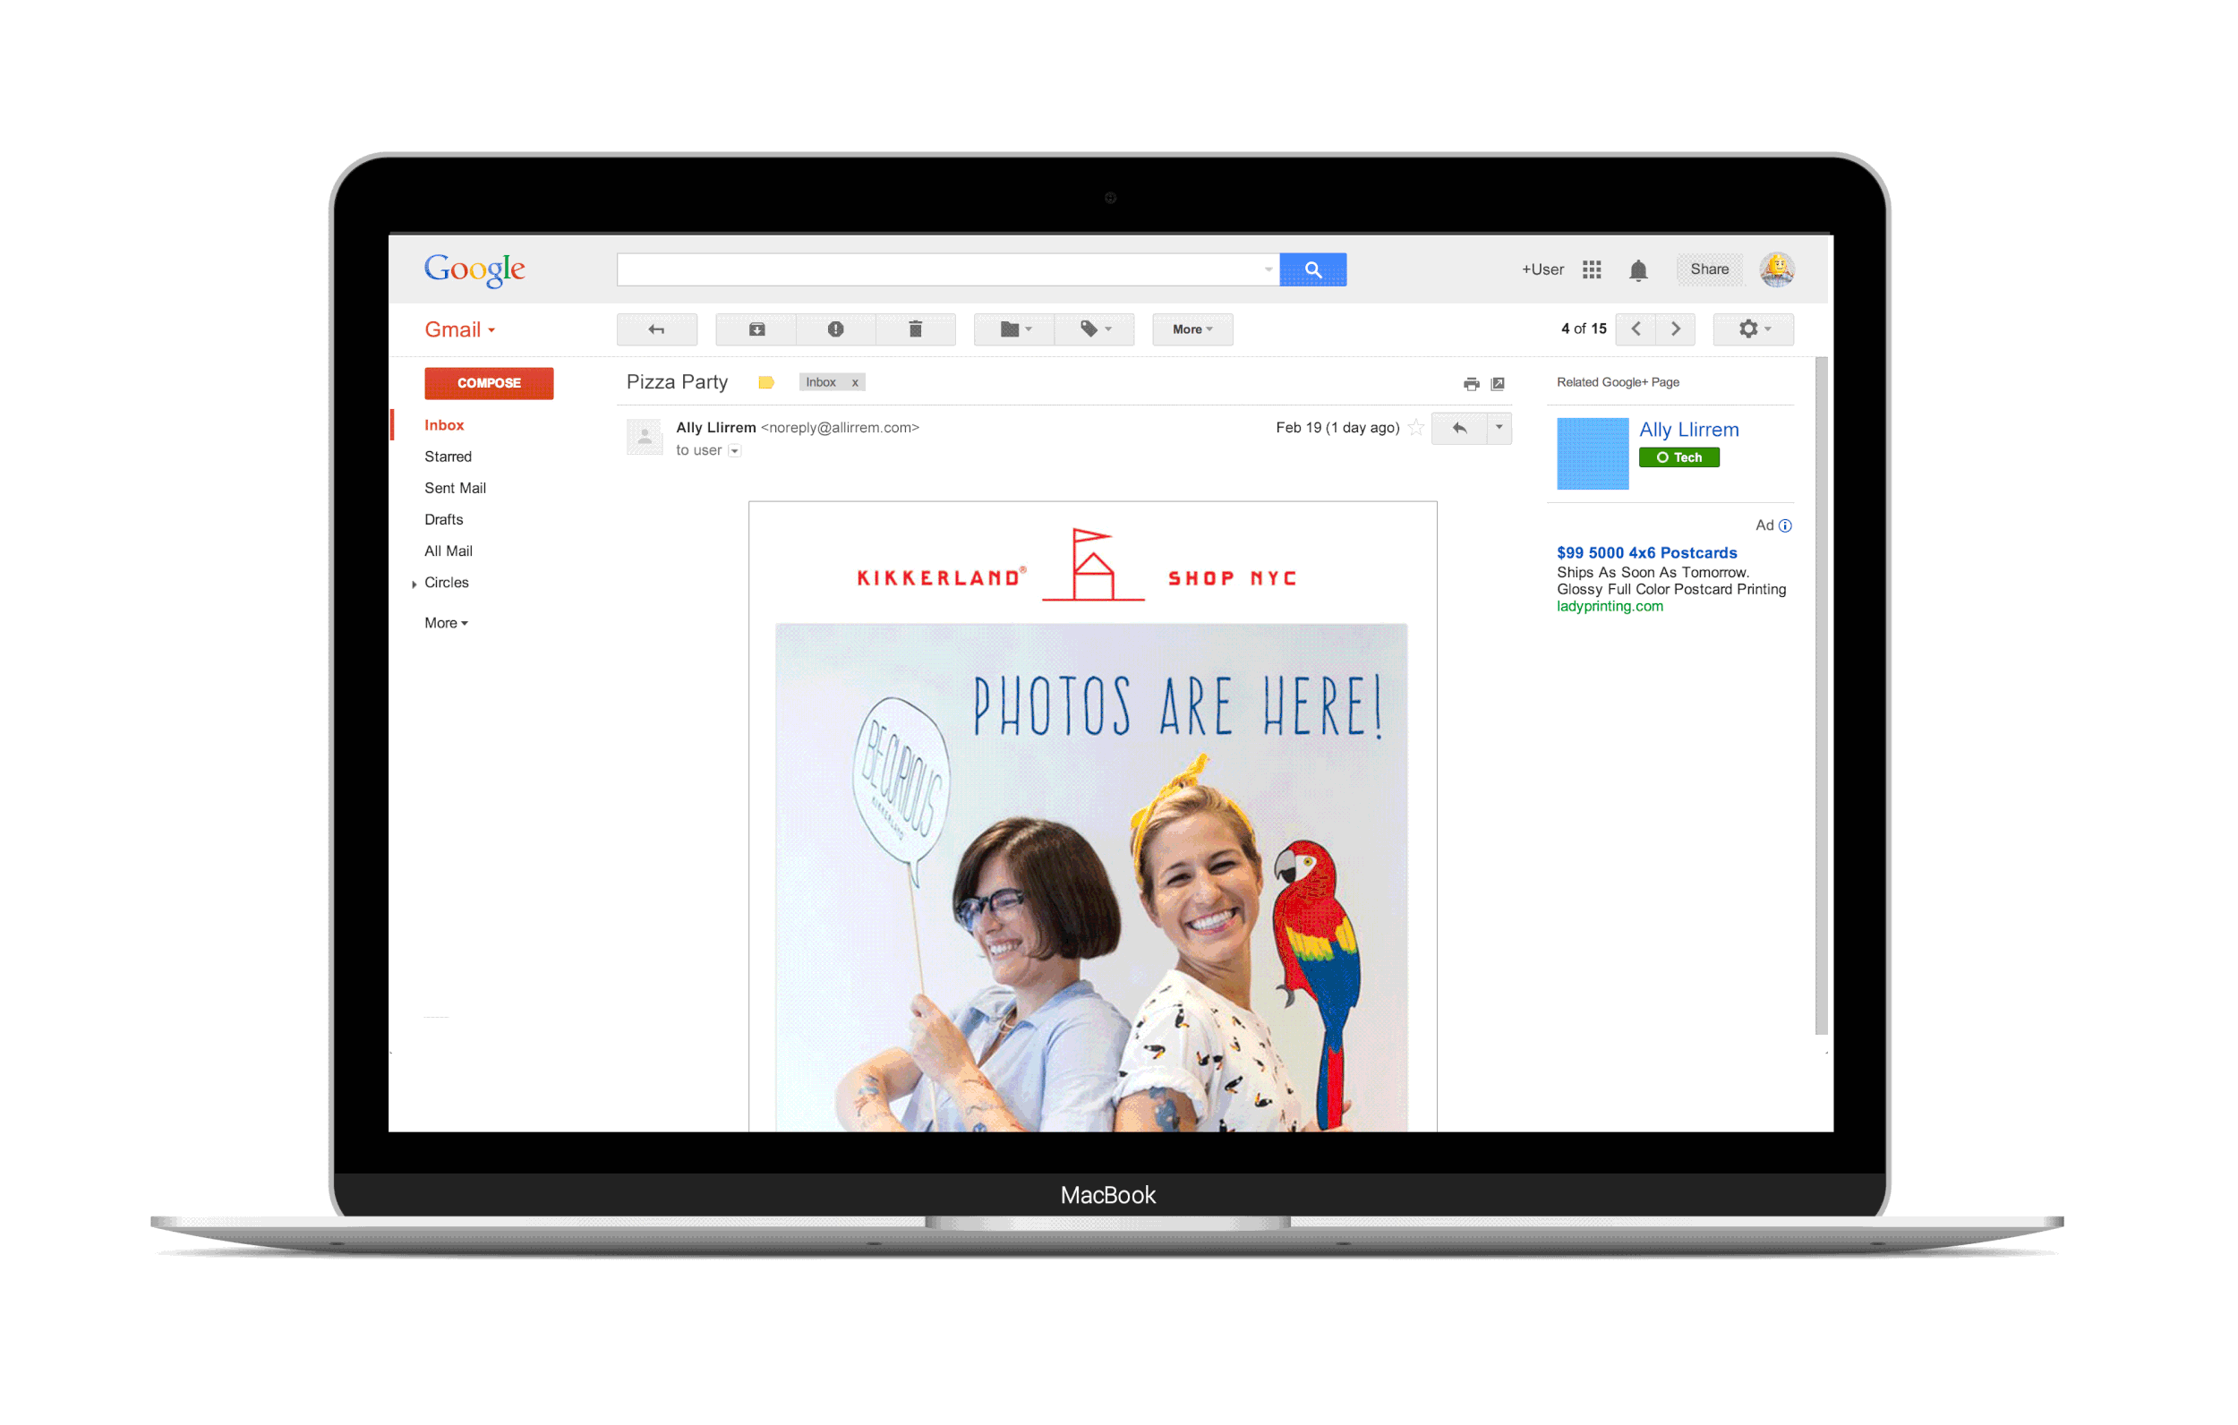Screen dimensions: 2238x1425
Task: Click the back to inbox arrow
Action: pyautogui.click(x=656, y=329)
